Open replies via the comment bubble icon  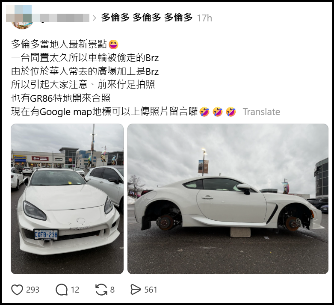click(x=62, y=290)
